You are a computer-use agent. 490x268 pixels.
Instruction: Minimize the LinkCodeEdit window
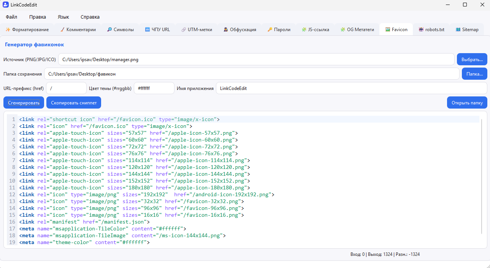coord(447,5)
